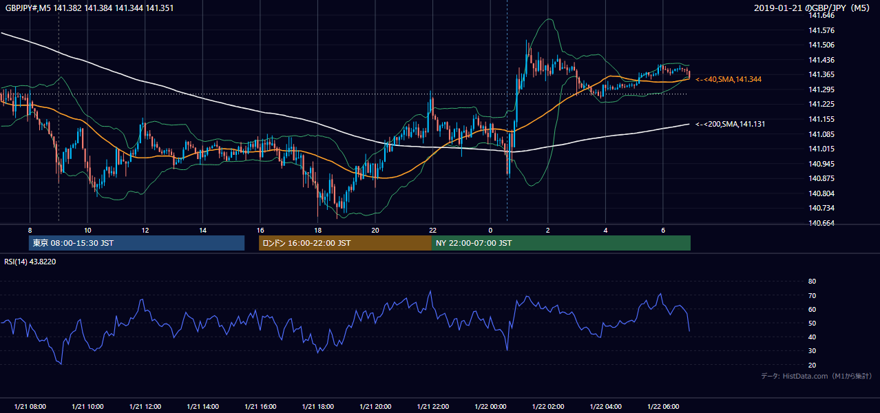880x413 pixels.
Task: Click hour label 22 under price chart
Action: click(x=433, y=230)
